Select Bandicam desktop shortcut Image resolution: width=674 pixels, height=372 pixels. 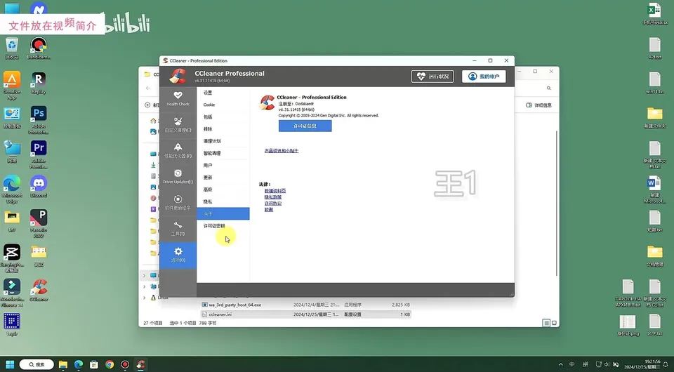point(39,48)
